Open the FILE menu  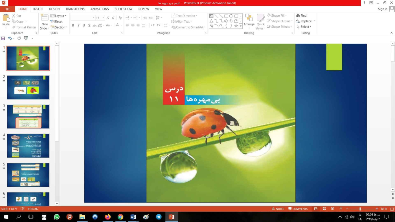point(7,9)
